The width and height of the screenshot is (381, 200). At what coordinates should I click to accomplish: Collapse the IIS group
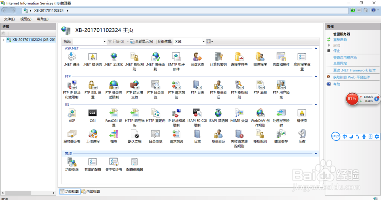click(x=315, y=105)
